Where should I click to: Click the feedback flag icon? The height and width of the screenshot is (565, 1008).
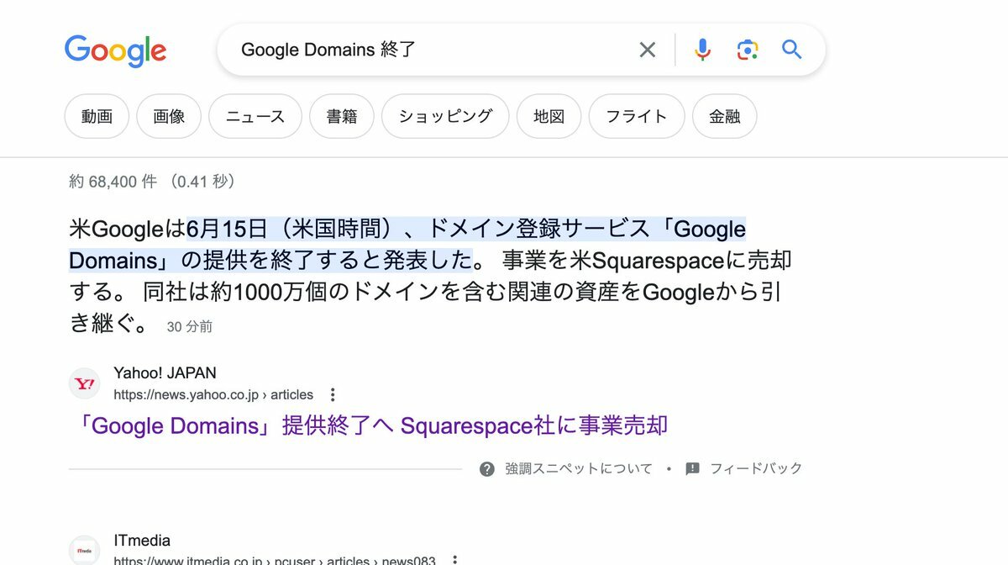tap(692, 468)
